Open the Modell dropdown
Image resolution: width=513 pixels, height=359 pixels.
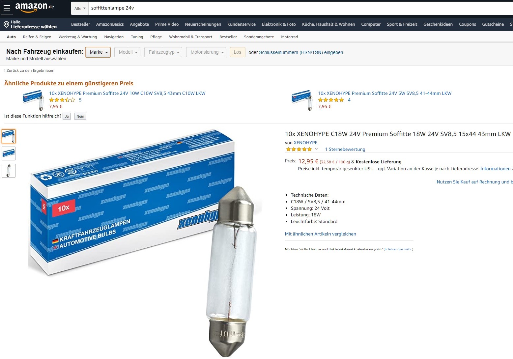pos(128,52)
